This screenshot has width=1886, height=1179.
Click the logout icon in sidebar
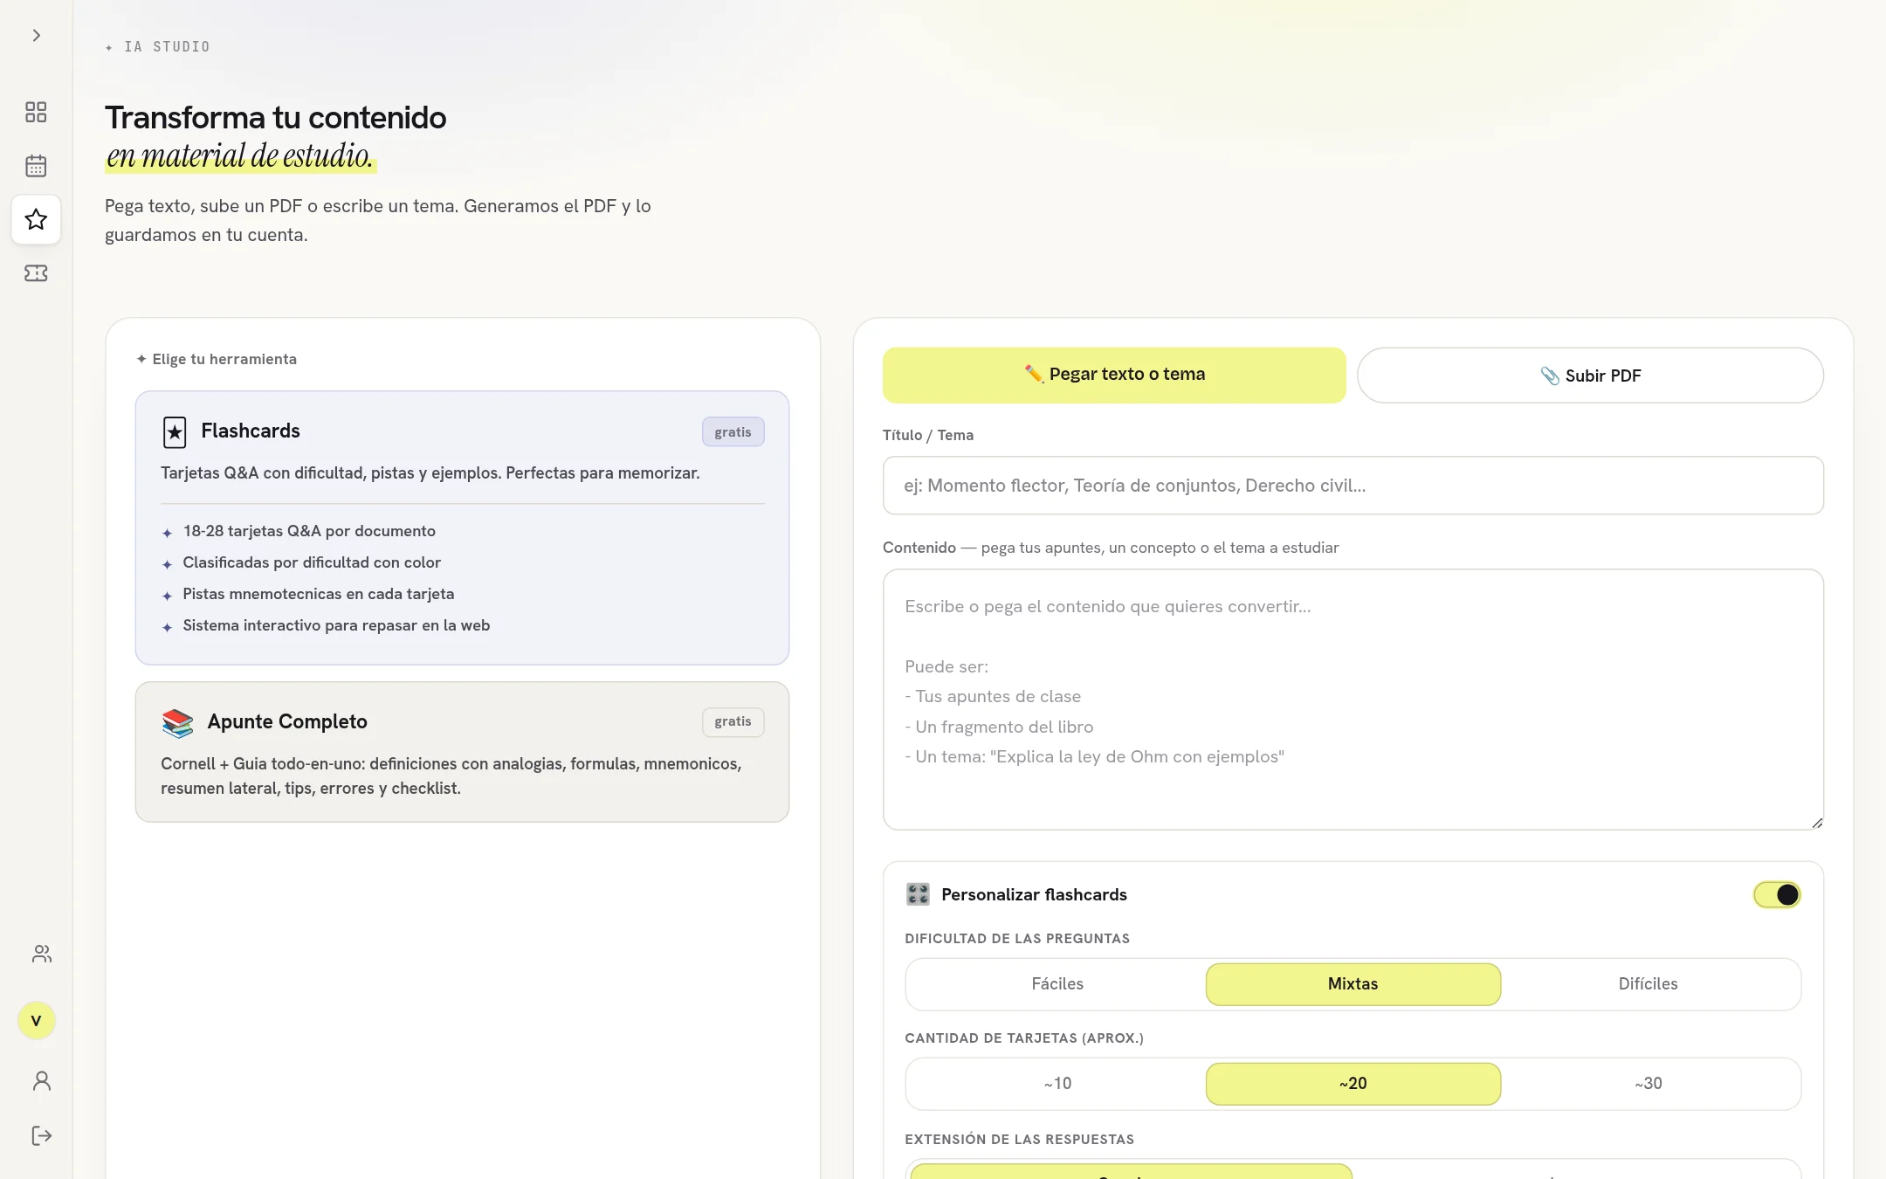click(x=42, y=1135)
